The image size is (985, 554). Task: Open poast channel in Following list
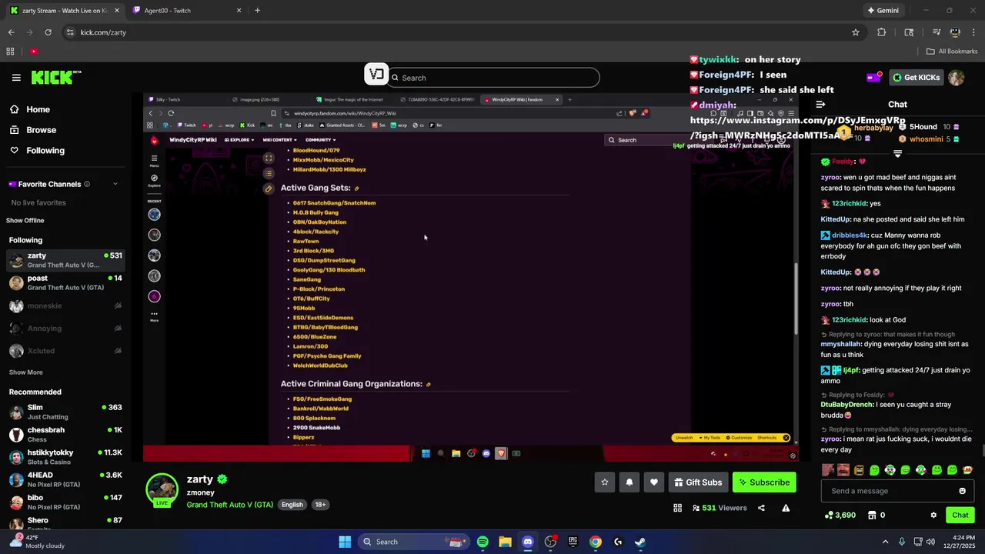(65, 282)
